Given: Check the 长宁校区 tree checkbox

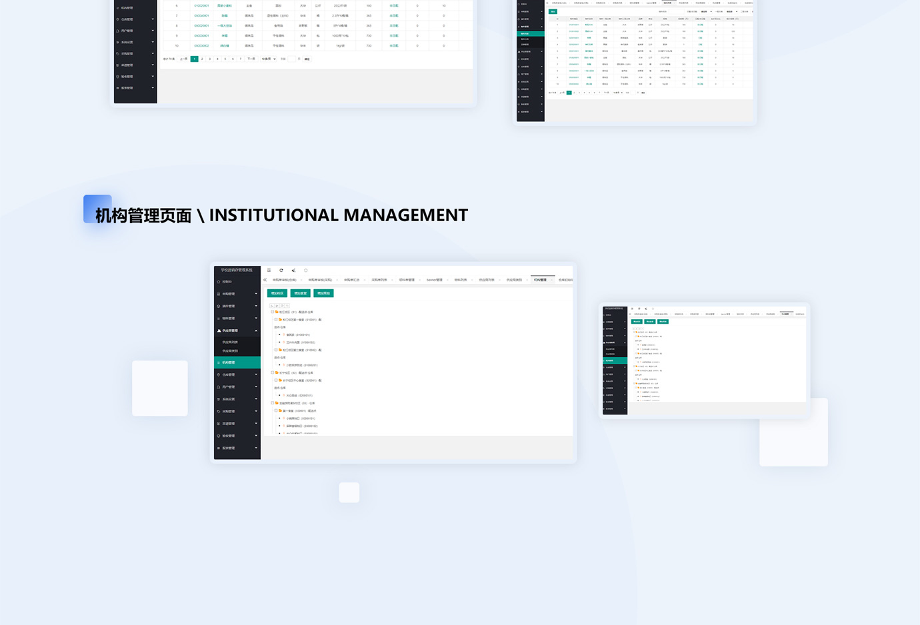Looking at the screenshot, I should pyautogui.click(x=272, y=373).
